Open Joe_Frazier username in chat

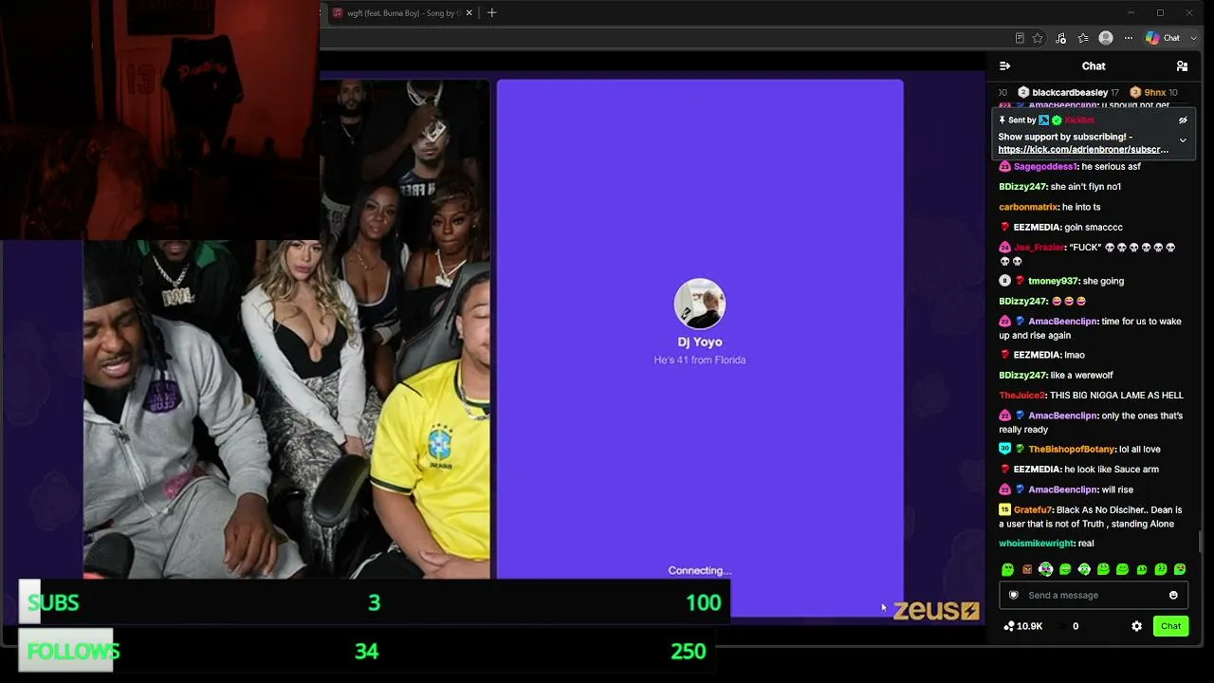pyautogui.click(x=1039, y=248)
